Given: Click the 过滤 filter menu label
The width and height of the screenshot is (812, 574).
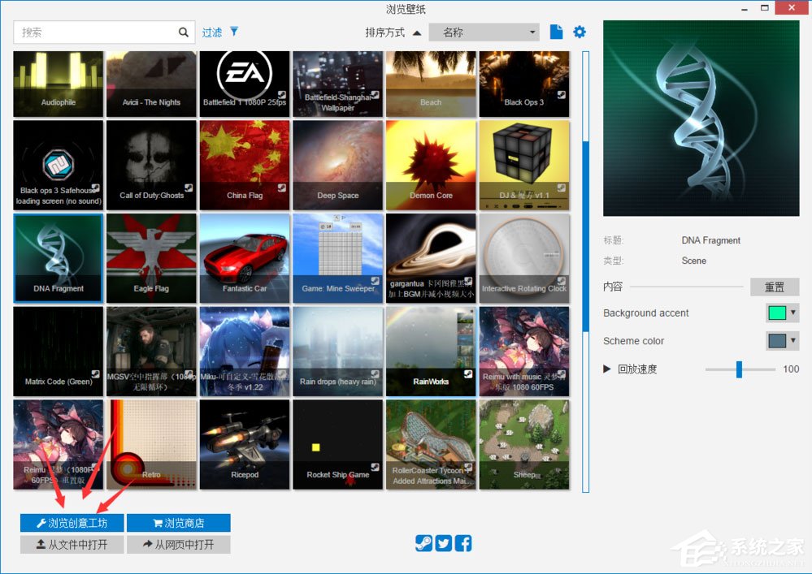Looking at the screenshot, I should pos(213,32).
